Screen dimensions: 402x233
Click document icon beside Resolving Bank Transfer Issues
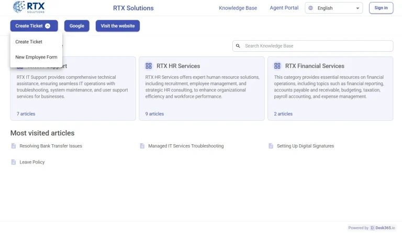(14, 146)
